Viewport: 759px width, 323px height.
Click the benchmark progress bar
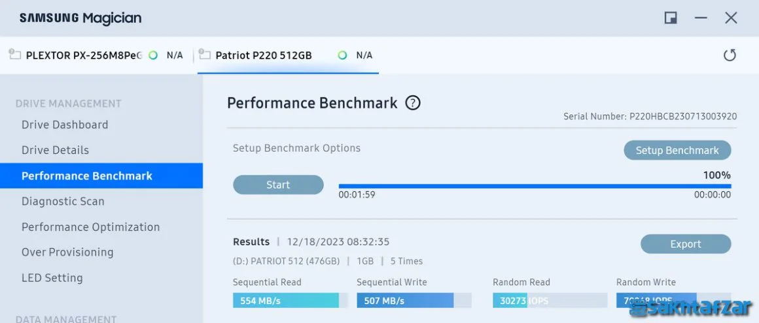535,186
